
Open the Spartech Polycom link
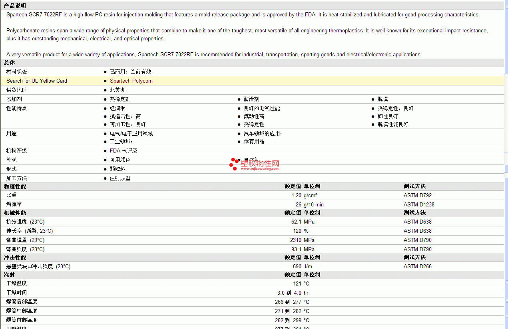pos(131,81)
